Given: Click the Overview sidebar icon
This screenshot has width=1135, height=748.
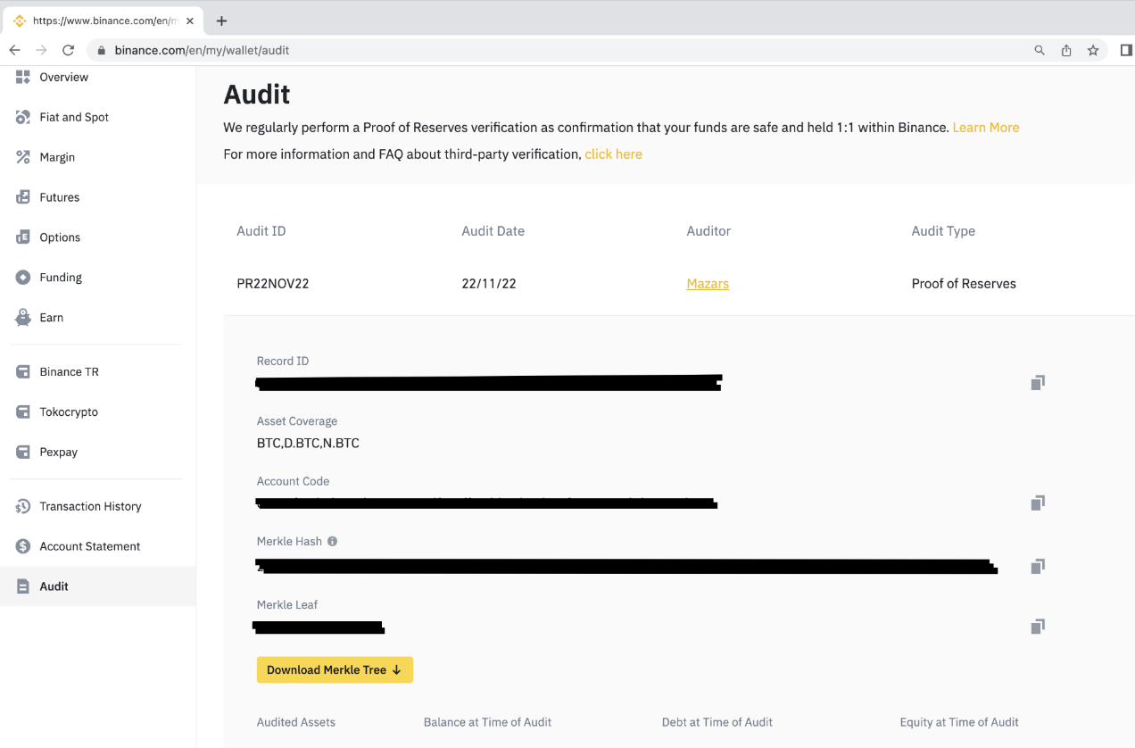Looking at the screenshot, I should (x=23, y=77).
